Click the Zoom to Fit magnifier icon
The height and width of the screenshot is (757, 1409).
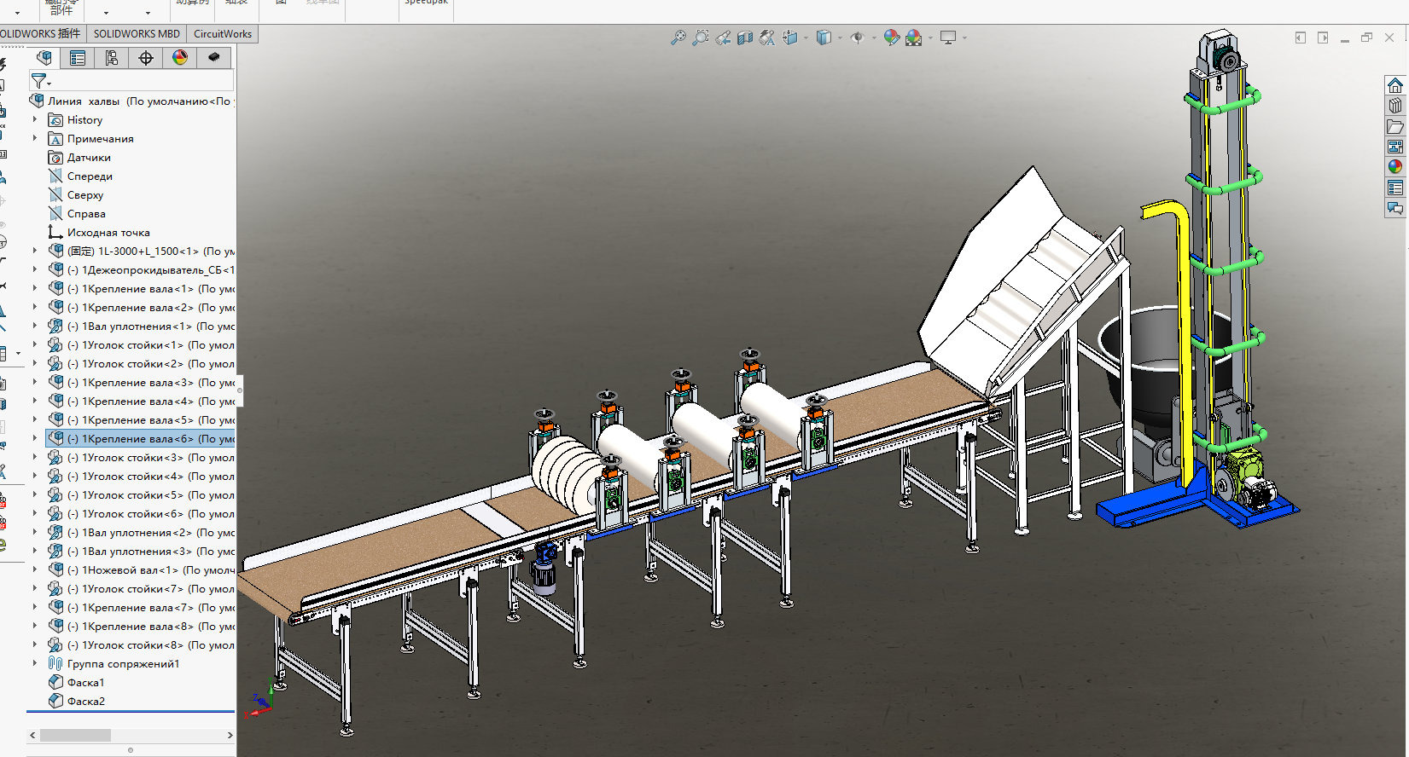(678, 38)
